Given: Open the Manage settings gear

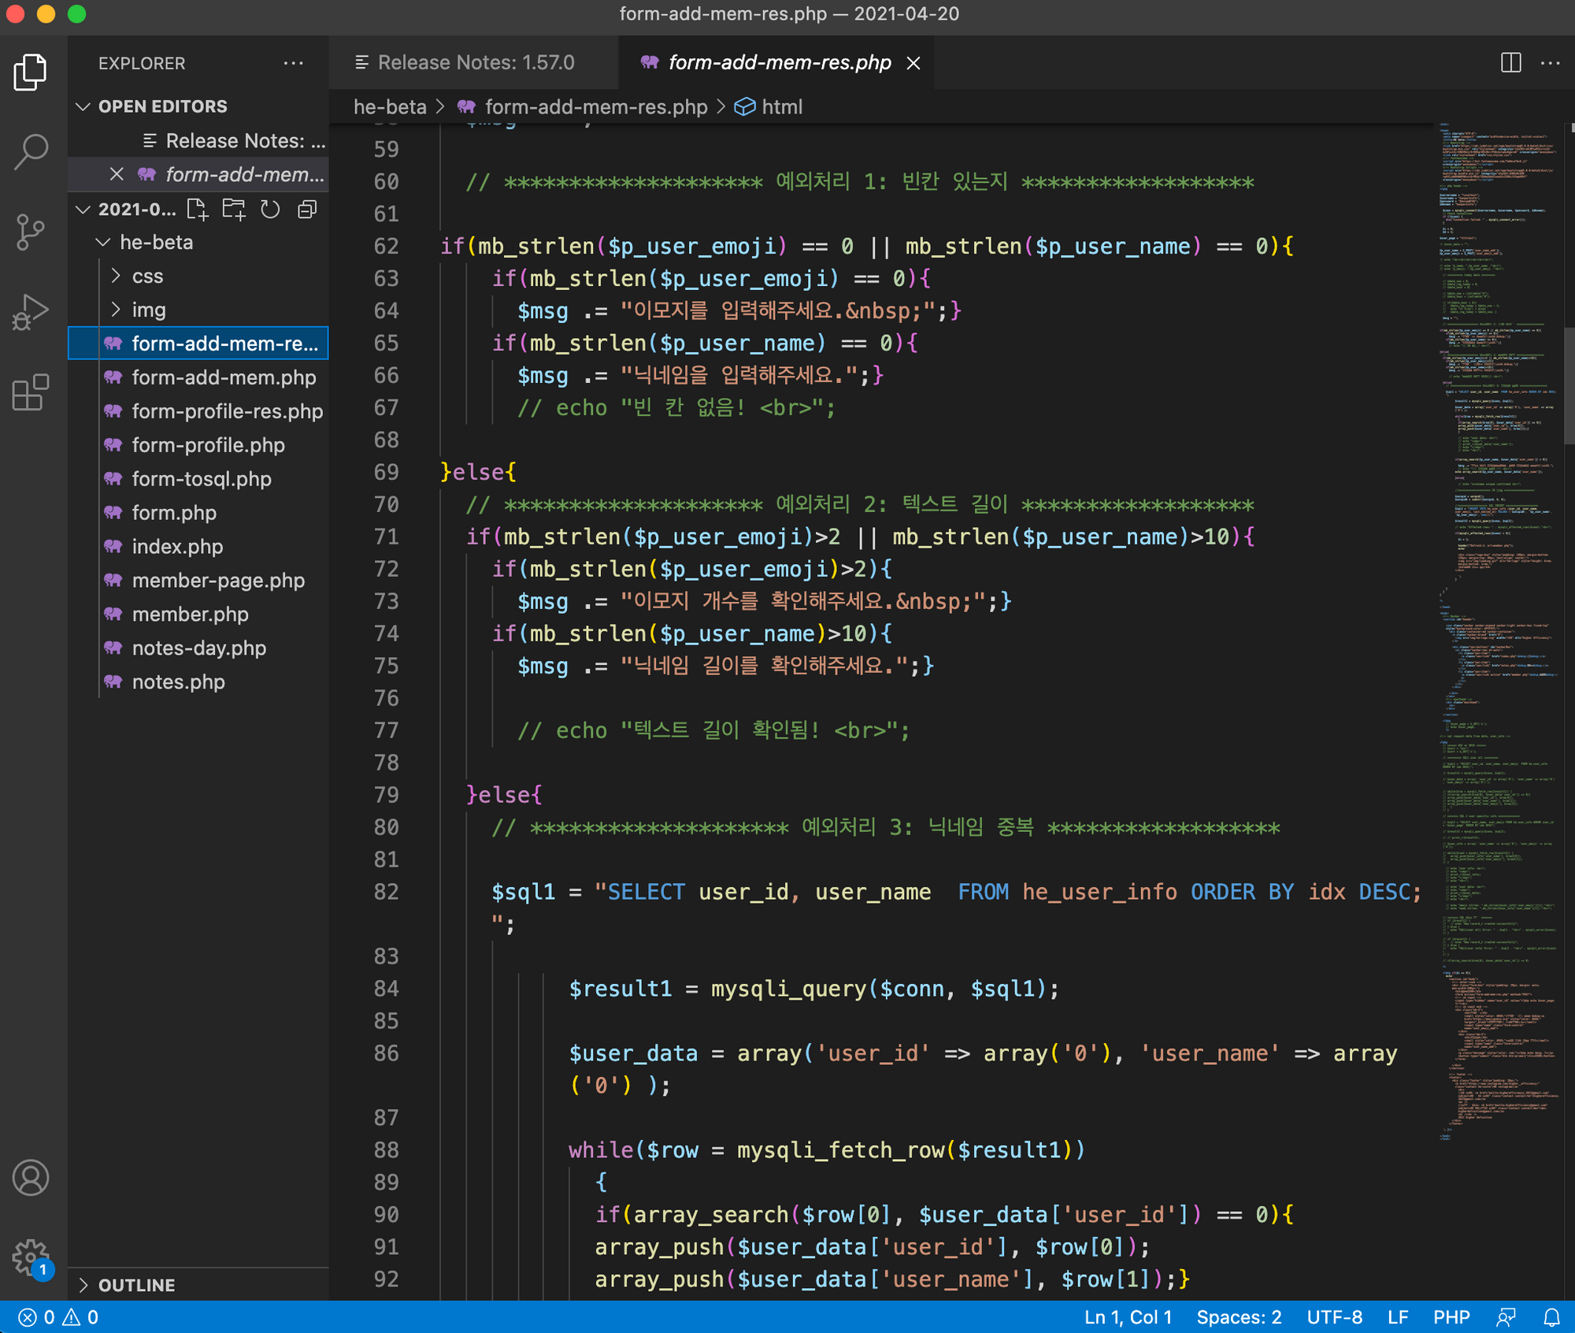Looking at the screenshot, I should point(31,1257).
